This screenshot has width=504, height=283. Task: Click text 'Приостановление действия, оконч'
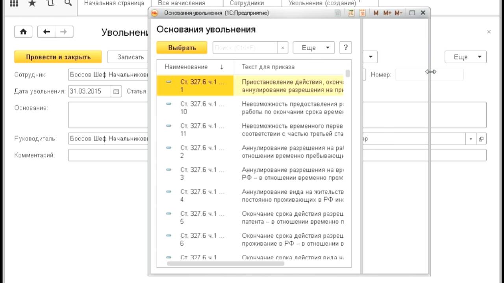[293, 82]
